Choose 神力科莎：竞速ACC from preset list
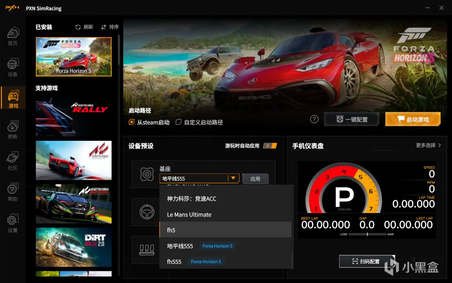452x283 pixels. point(225,199)
